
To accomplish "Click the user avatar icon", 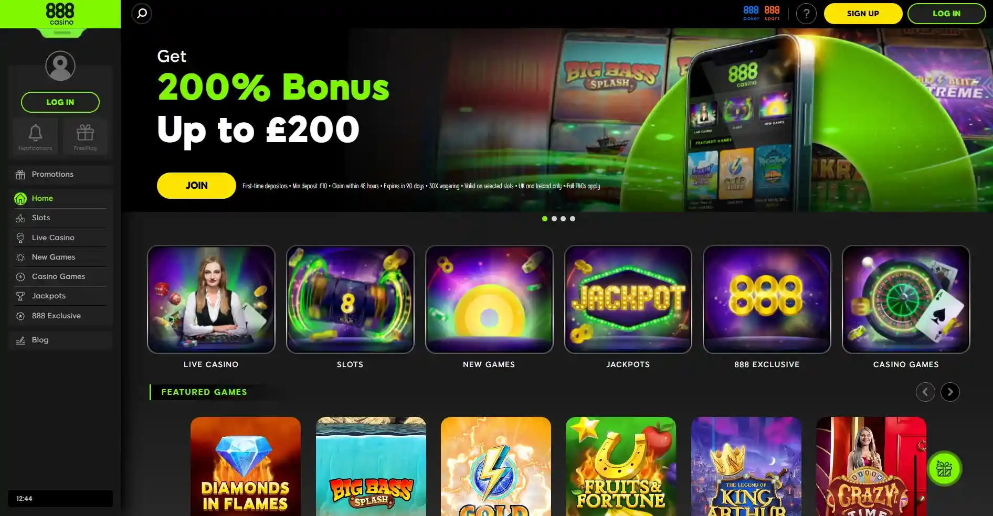I will (x=60, y=66).
